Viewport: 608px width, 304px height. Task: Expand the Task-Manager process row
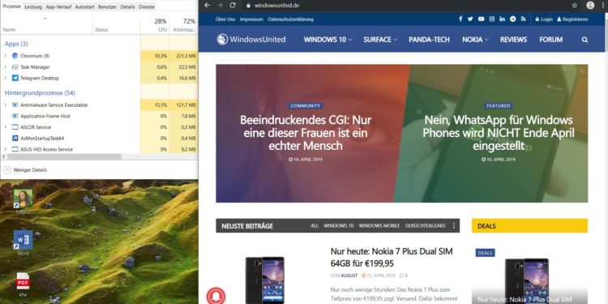click(6, 66)
